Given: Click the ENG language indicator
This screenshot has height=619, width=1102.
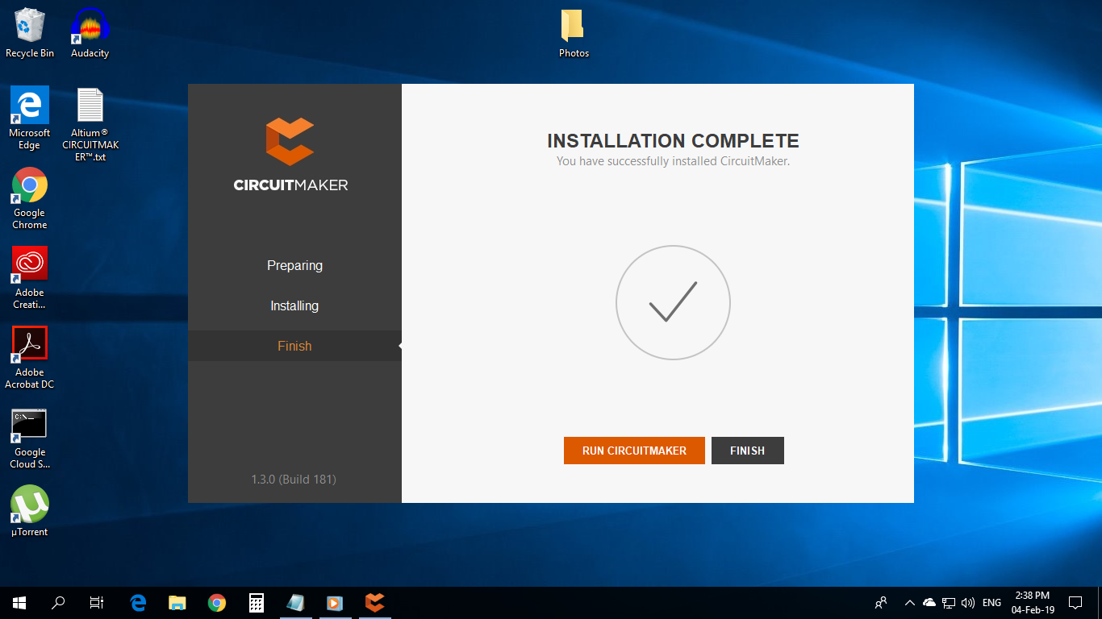Looking at the screenshot, I should pos(992,603).
